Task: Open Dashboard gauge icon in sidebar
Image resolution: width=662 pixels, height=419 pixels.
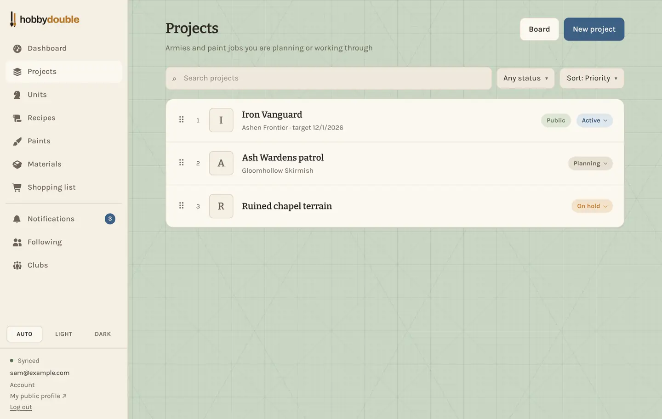Action: point(17,49)
